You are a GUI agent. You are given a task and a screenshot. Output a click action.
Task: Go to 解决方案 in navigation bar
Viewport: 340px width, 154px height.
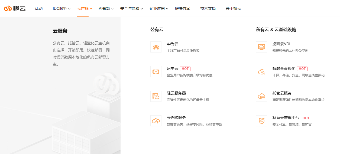click(x=183, y=8)
